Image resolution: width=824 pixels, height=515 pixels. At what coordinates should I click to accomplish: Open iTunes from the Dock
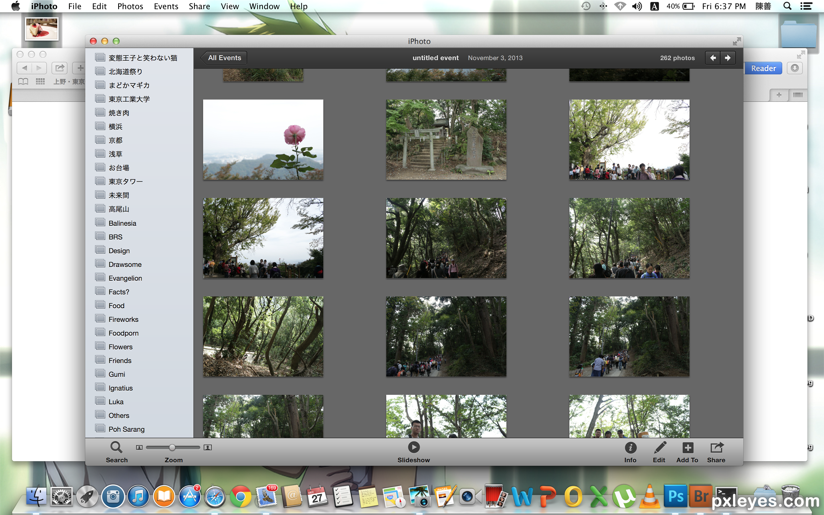click(x=138, y=497)
